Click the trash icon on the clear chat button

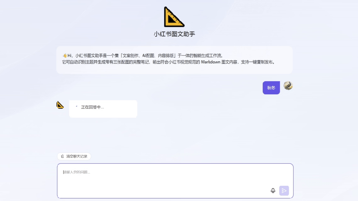63,156
